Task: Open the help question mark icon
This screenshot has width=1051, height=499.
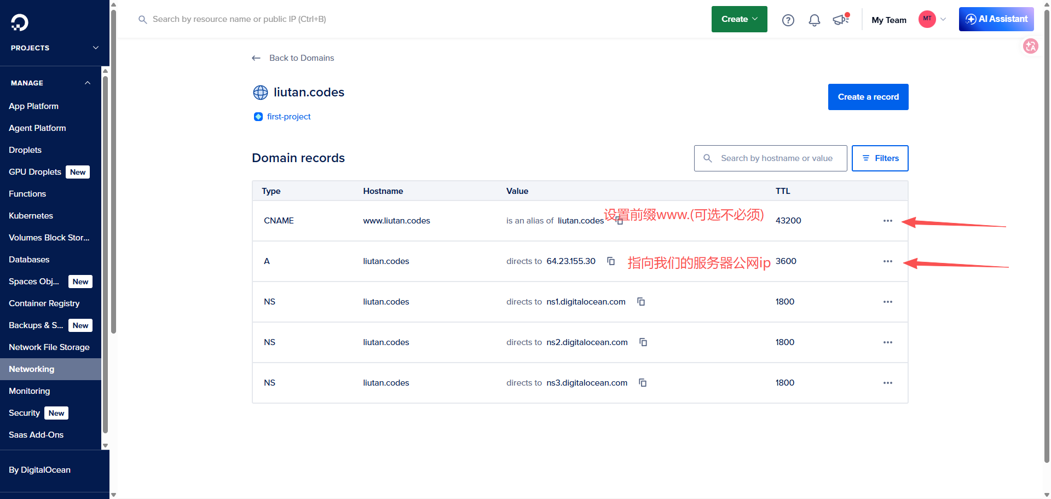Action: point(788,20)
